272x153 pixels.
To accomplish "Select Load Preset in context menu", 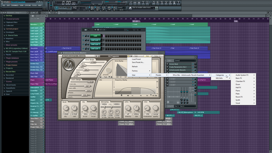I will tap(139, 59).
